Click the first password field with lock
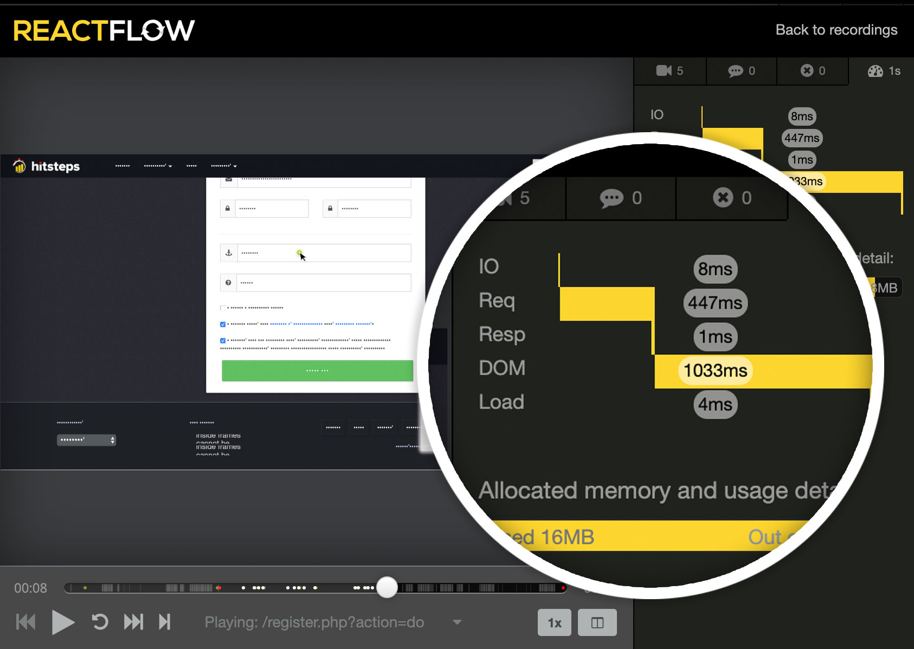 click(264, 209)
